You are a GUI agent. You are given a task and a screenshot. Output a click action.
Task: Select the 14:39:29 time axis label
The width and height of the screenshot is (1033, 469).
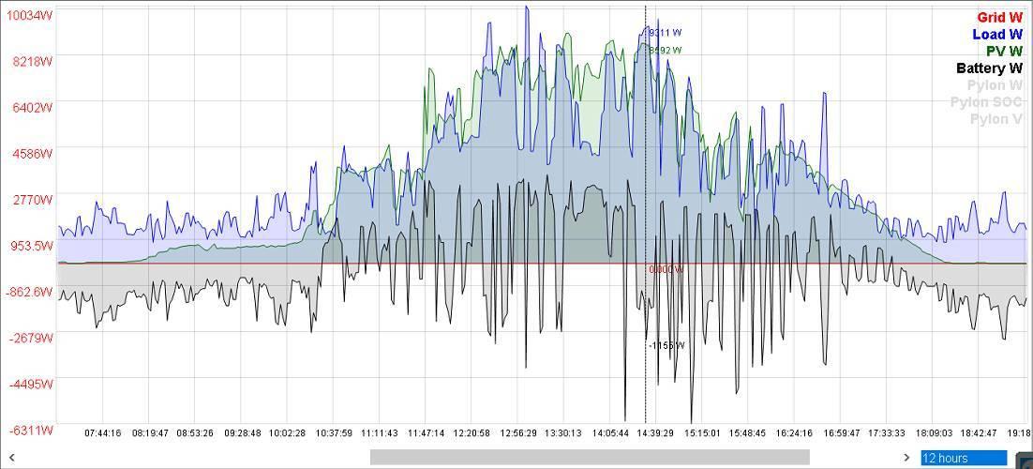pos(655,433)
